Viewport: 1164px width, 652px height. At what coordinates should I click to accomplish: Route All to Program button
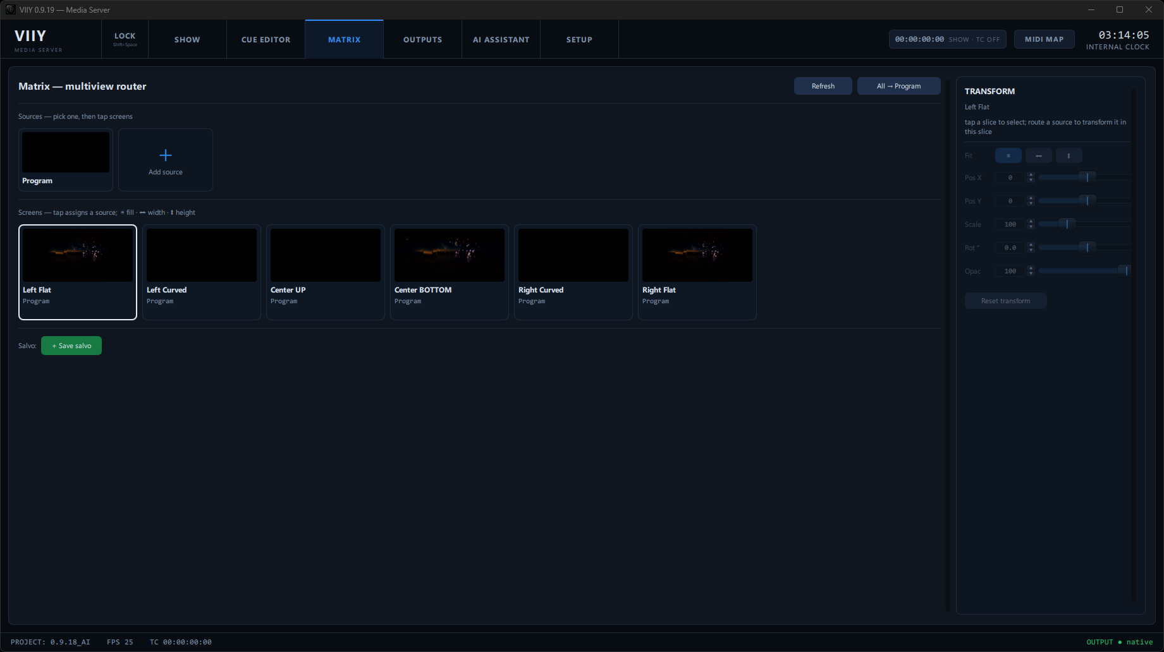[898, 86]
